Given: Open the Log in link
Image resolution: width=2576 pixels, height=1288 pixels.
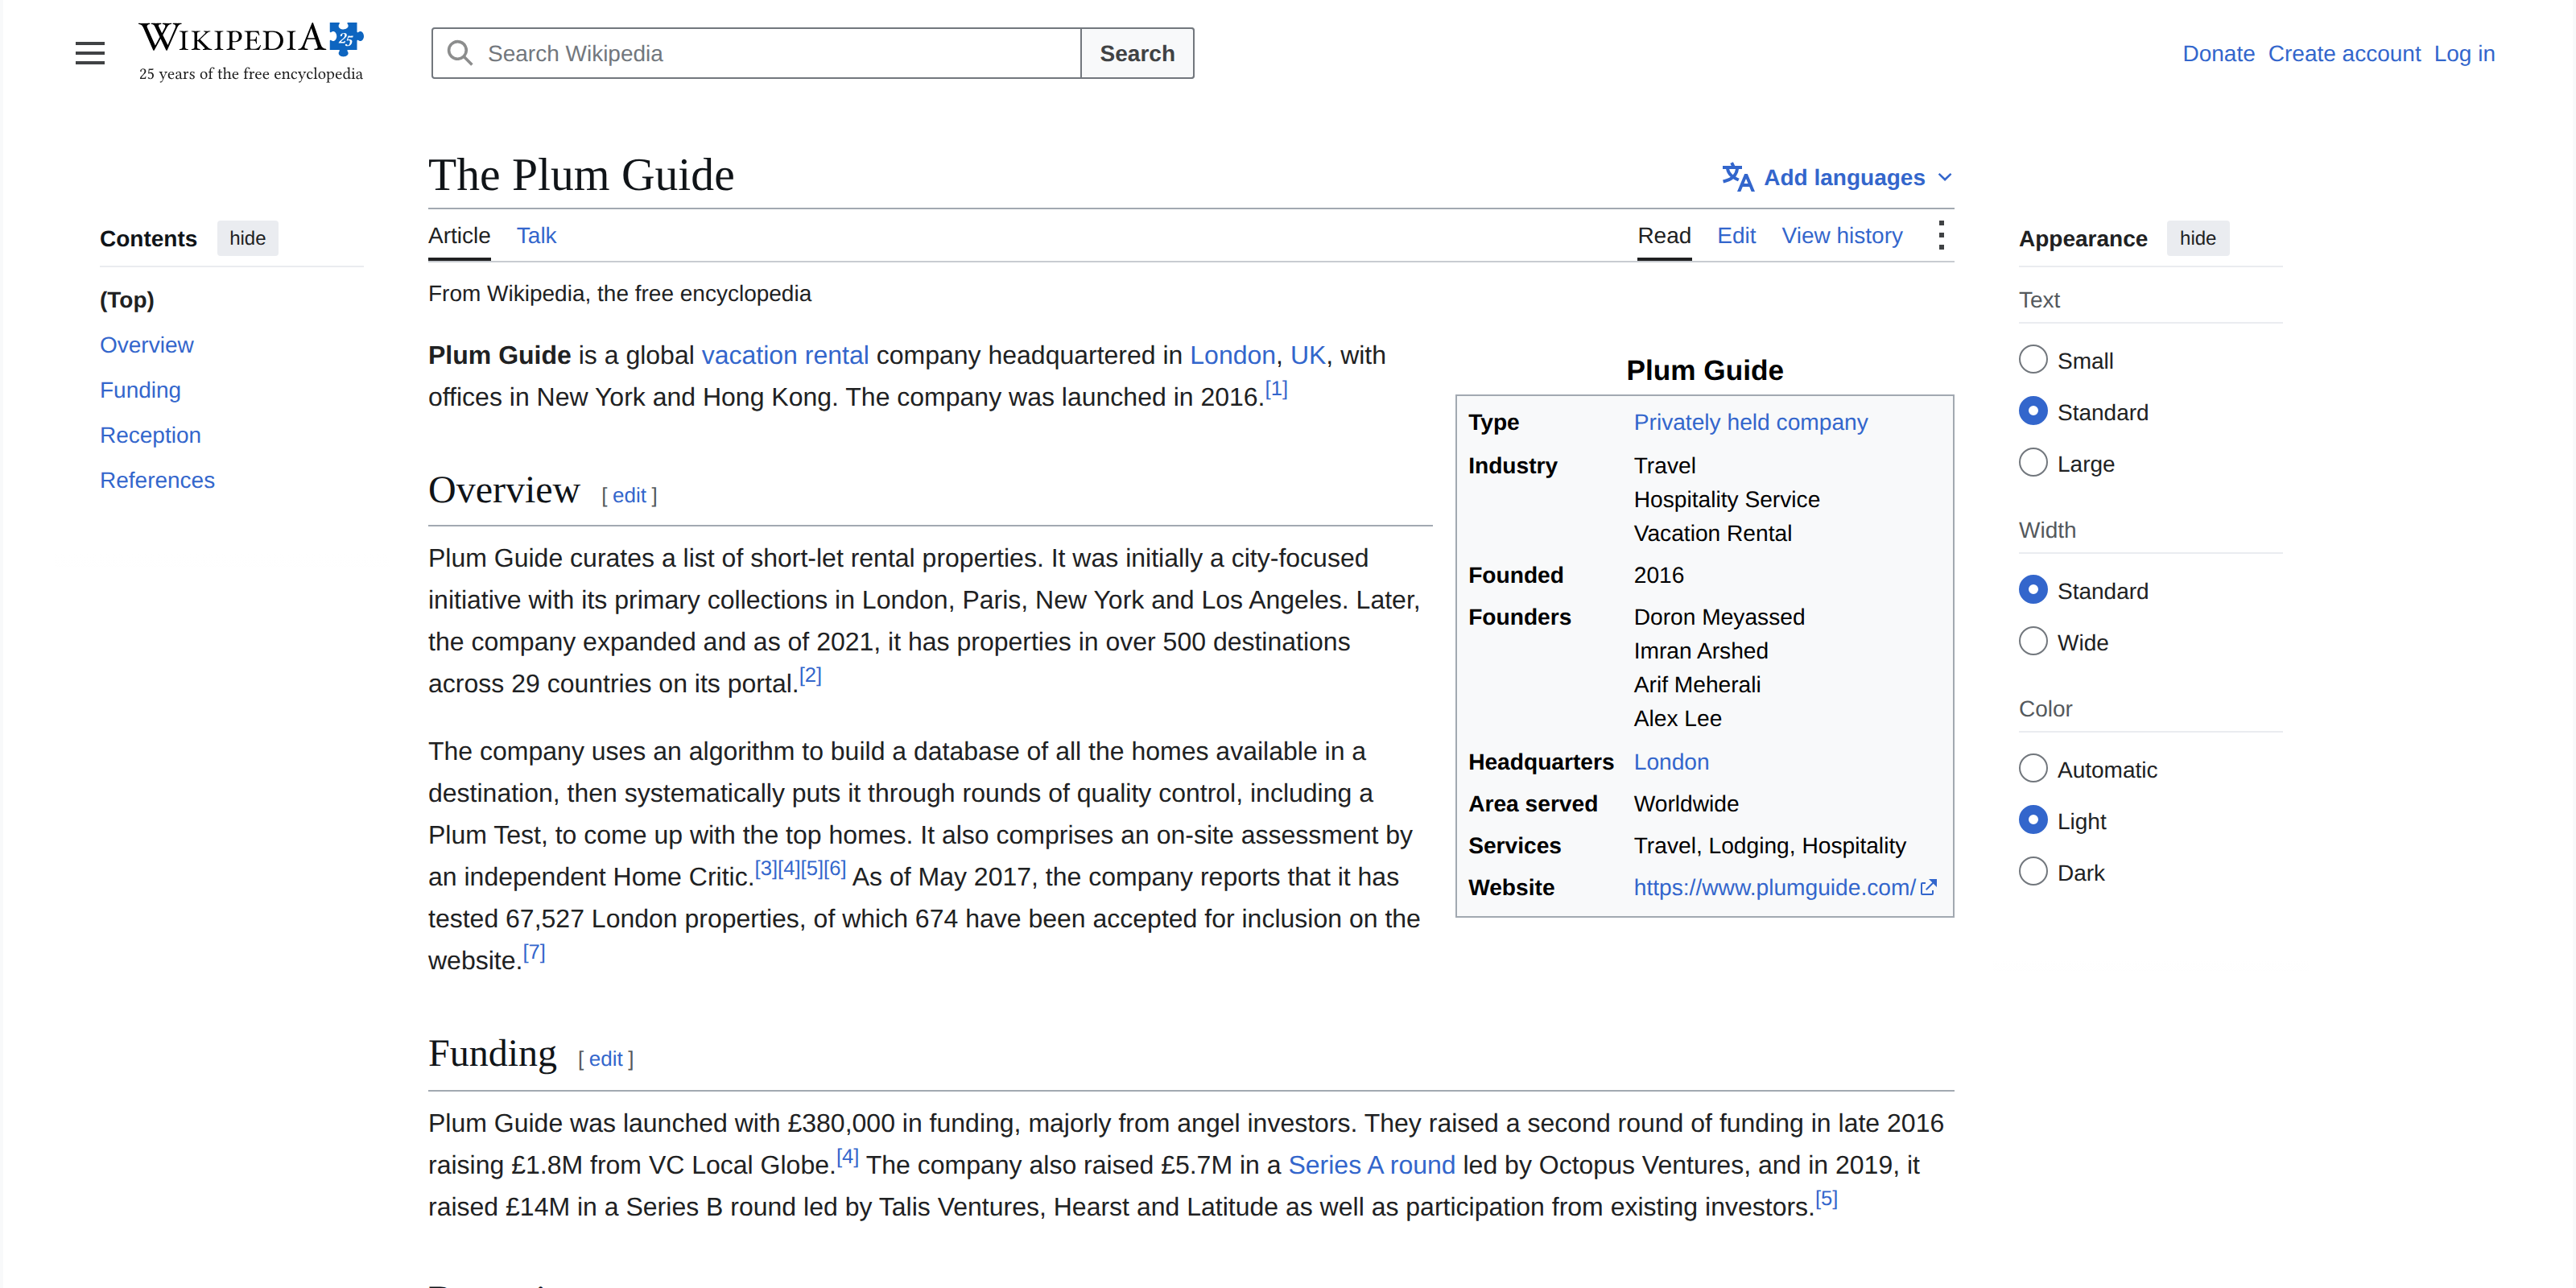Looking at the screenshot, I should tap(2464, 54).
